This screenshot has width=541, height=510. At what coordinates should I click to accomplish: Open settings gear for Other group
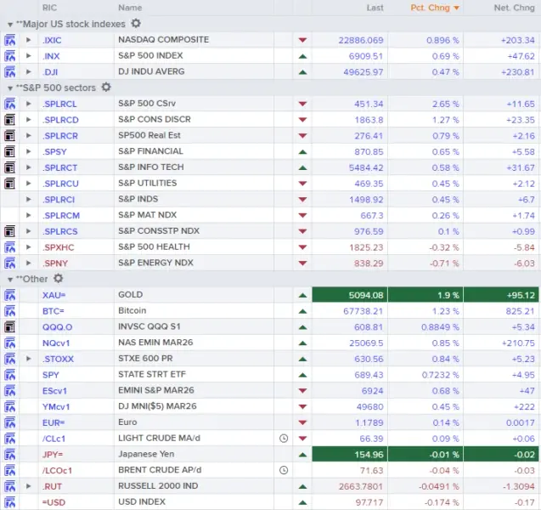pyautogui.click(x=59, y=278)
